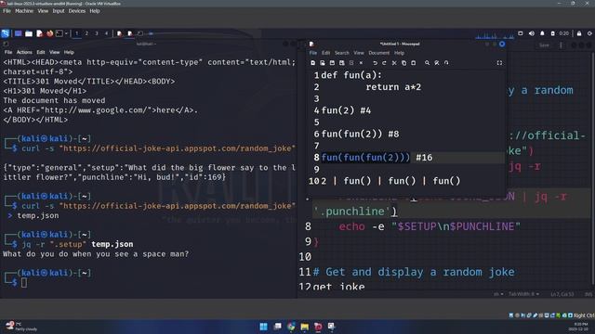Open Mousepad View menu
Image resolution: width=595 pixels, height=334 pixels.
pyautogui.click(x=359, y=53)
